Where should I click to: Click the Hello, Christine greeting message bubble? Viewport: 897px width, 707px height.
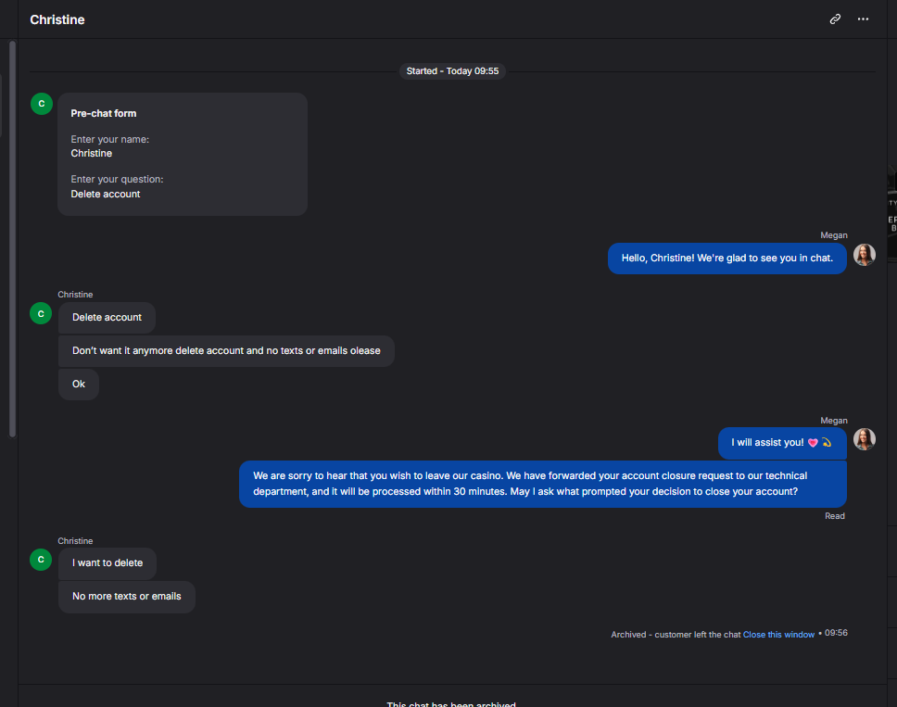pos(727,258)
